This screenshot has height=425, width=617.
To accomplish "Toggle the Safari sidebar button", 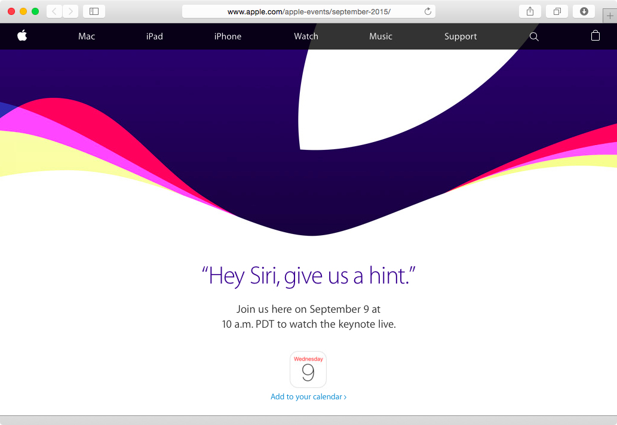I will tap(94, 11).
